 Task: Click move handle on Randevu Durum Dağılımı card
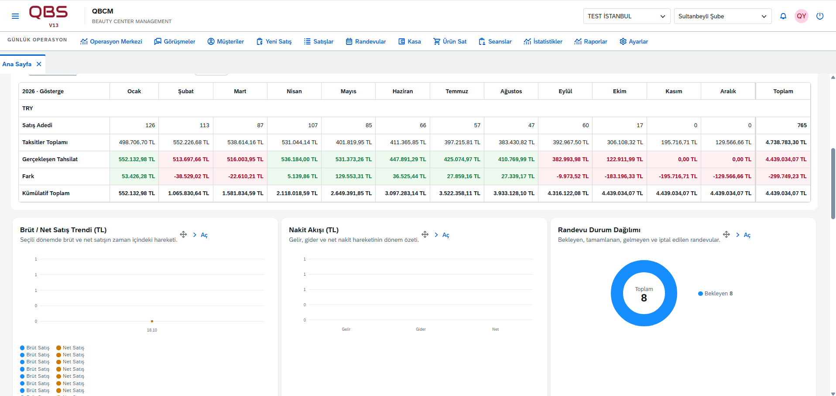(x=726, y=234)
